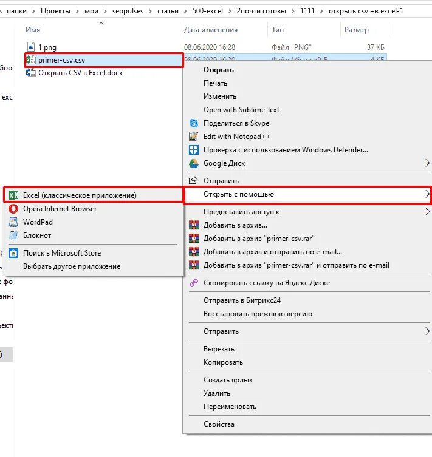Expand the lower Отправить submenu arrow

click(x=427, y=331)
